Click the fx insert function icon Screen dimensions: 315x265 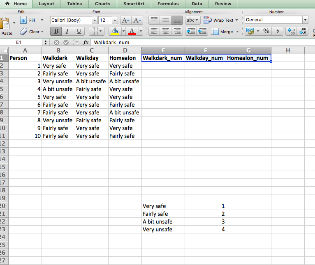[x=86, y=42]
